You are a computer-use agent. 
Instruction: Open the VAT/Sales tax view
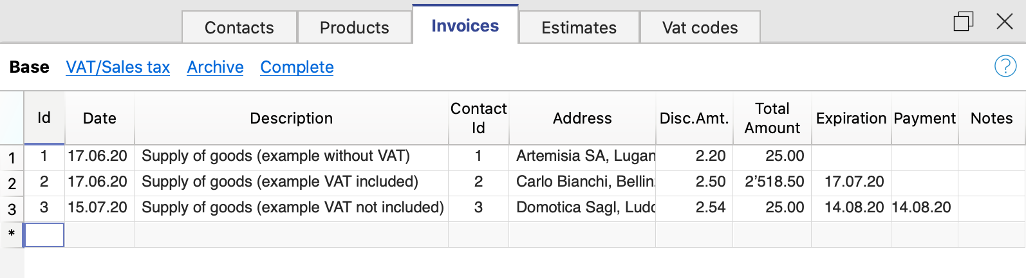click(118, 67)
